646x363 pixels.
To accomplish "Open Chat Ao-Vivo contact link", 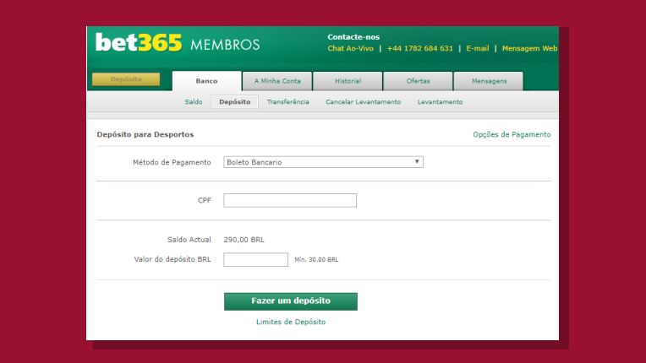I will point(351,48).
